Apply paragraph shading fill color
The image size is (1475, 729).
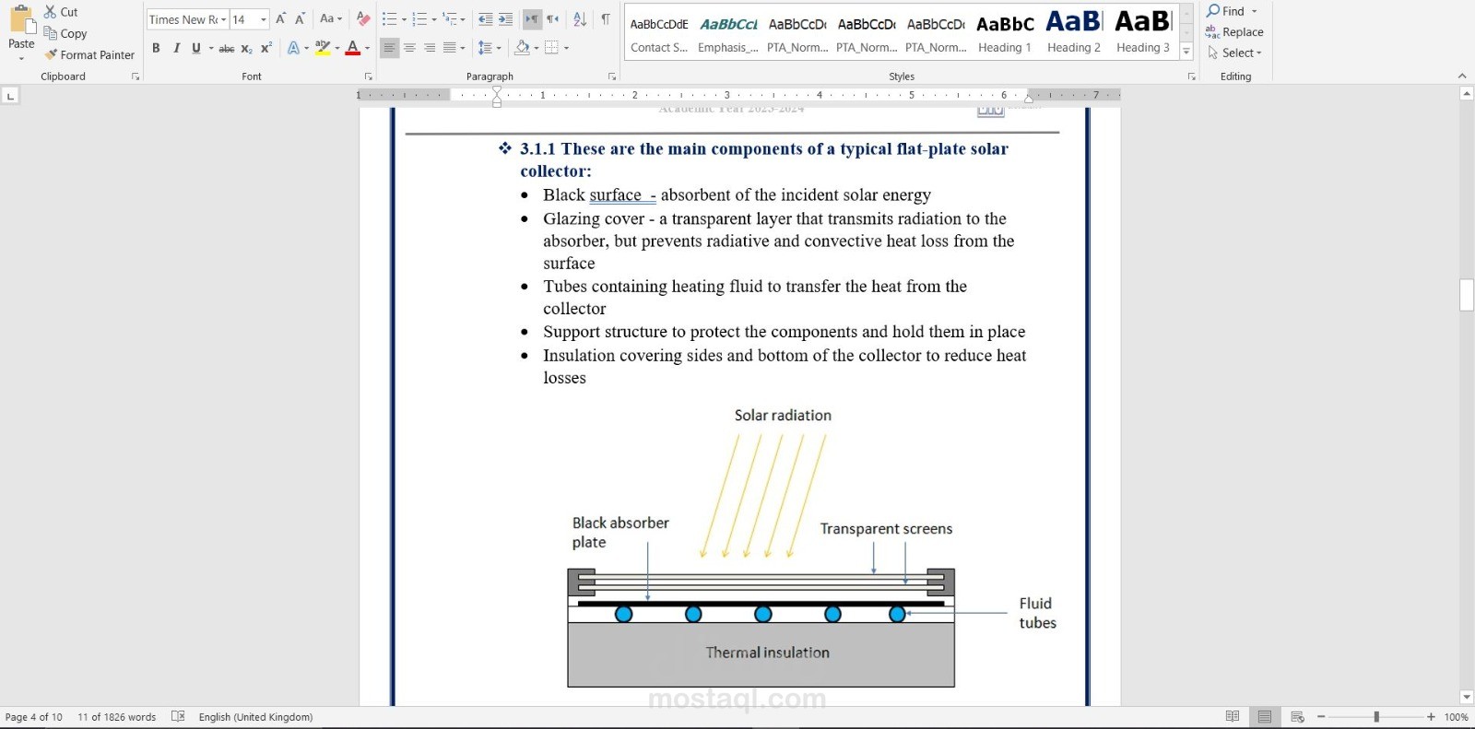coord(523,48)
